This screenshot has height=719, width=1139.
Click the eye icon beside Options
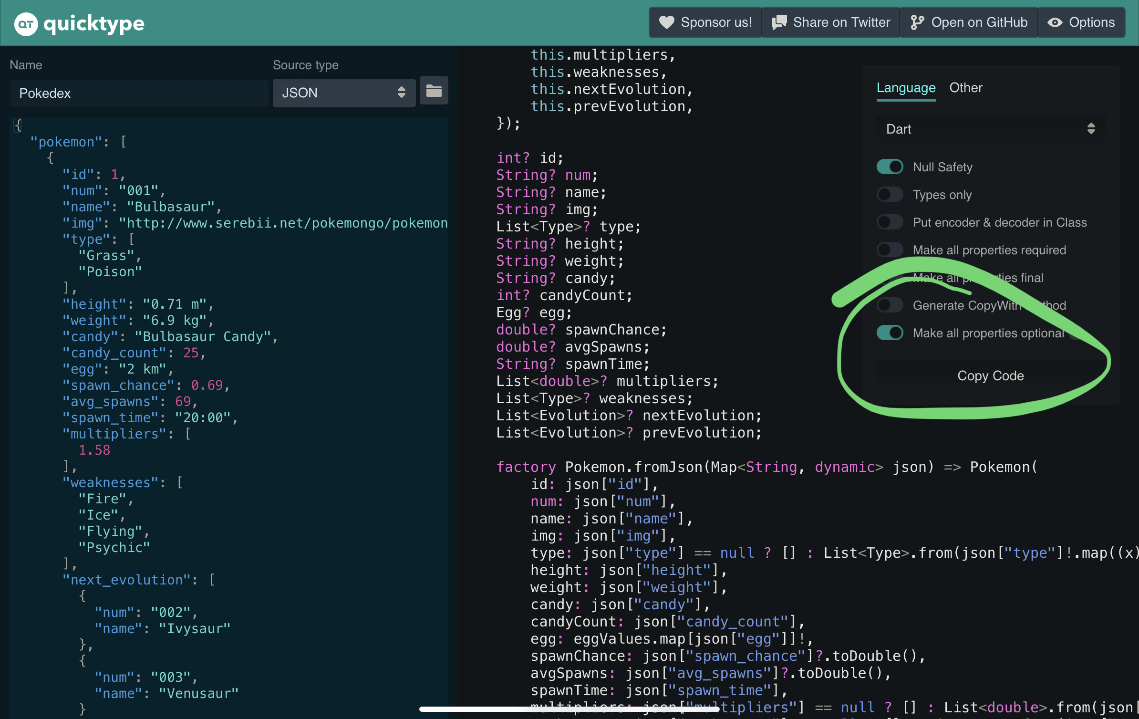pos(1055,22)
